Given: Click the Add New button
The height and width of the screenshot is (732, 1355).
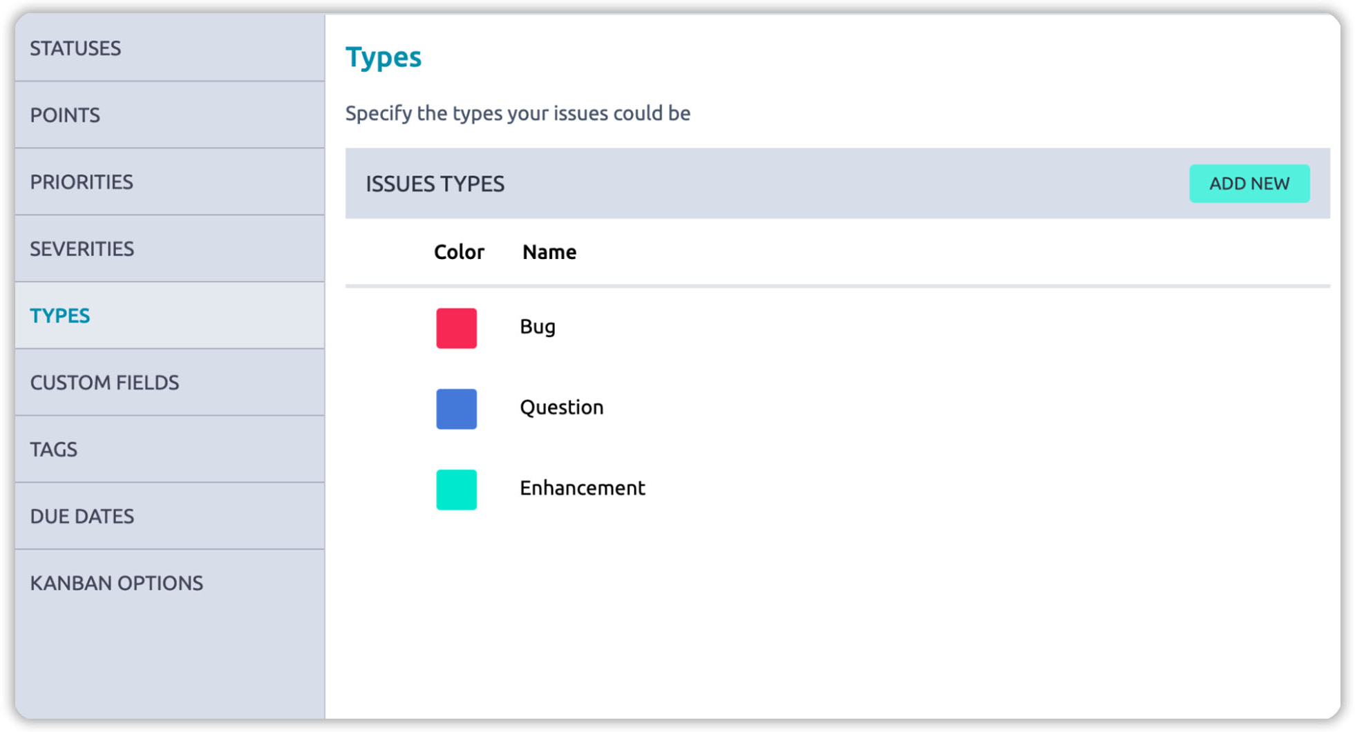Looking at the screenshot, I should click(1249, 184).
